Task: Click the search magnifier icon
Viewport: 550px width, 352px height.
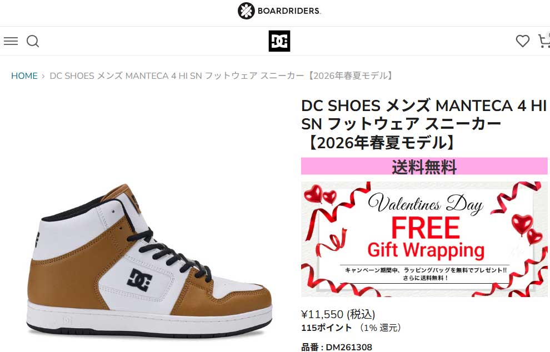Action: point(33,42)
